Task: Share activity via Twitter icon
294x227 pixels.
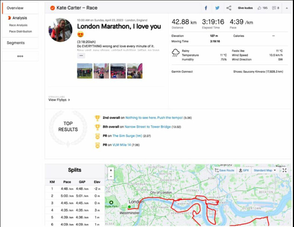Action: point(217,8)
